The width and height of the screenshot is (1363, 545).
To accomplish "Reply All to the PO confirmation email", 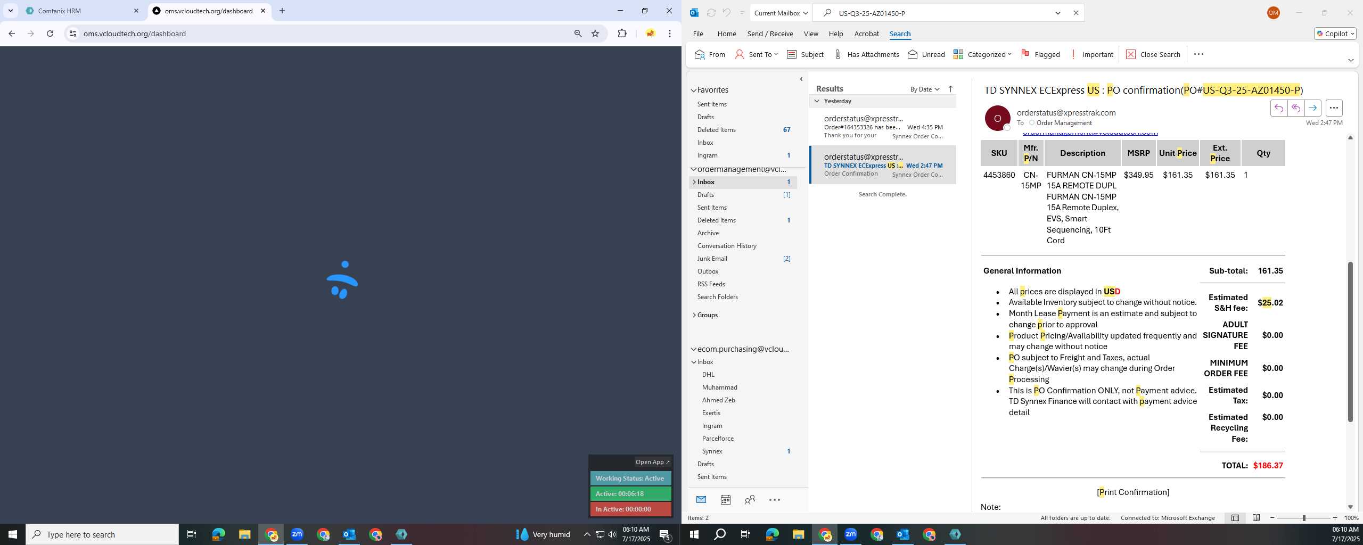I will point(1295,108).
